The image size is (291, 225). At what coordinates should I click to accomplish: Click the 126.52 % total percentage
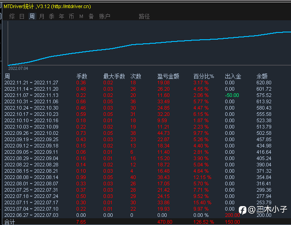[x=204, y=222]
